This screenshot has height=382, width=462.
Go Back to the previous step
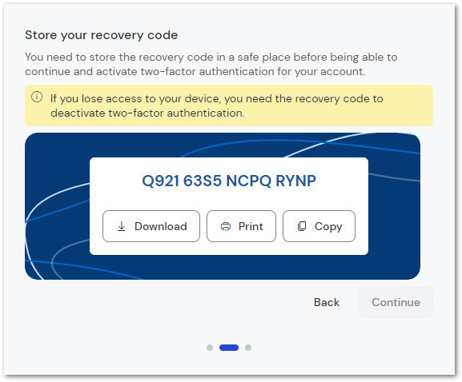coord(327,302)
